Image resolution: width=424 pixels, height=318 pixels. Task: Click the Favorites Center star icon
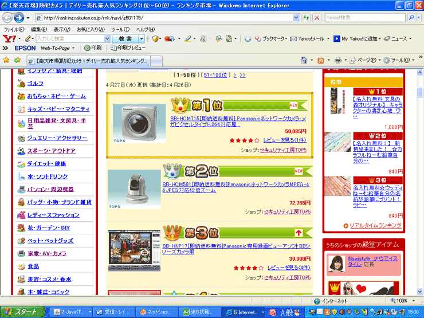6,60
